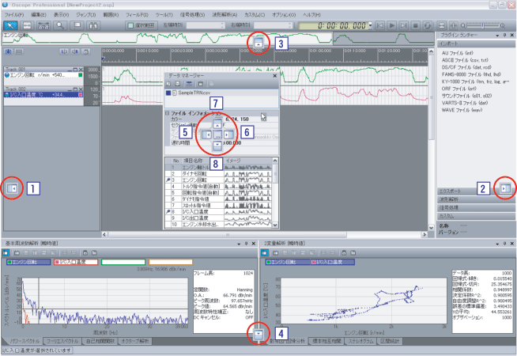Click the lock icon above the track list
This screenshot has height=356, width=517.
coord(86,51)
